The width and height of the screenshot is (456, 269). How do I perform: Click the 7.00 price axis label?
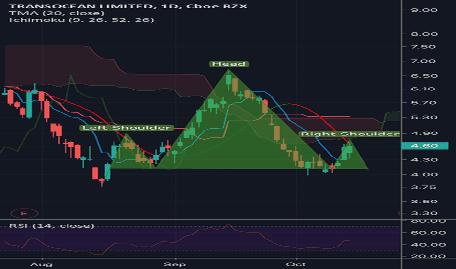[x=423, y=61]
